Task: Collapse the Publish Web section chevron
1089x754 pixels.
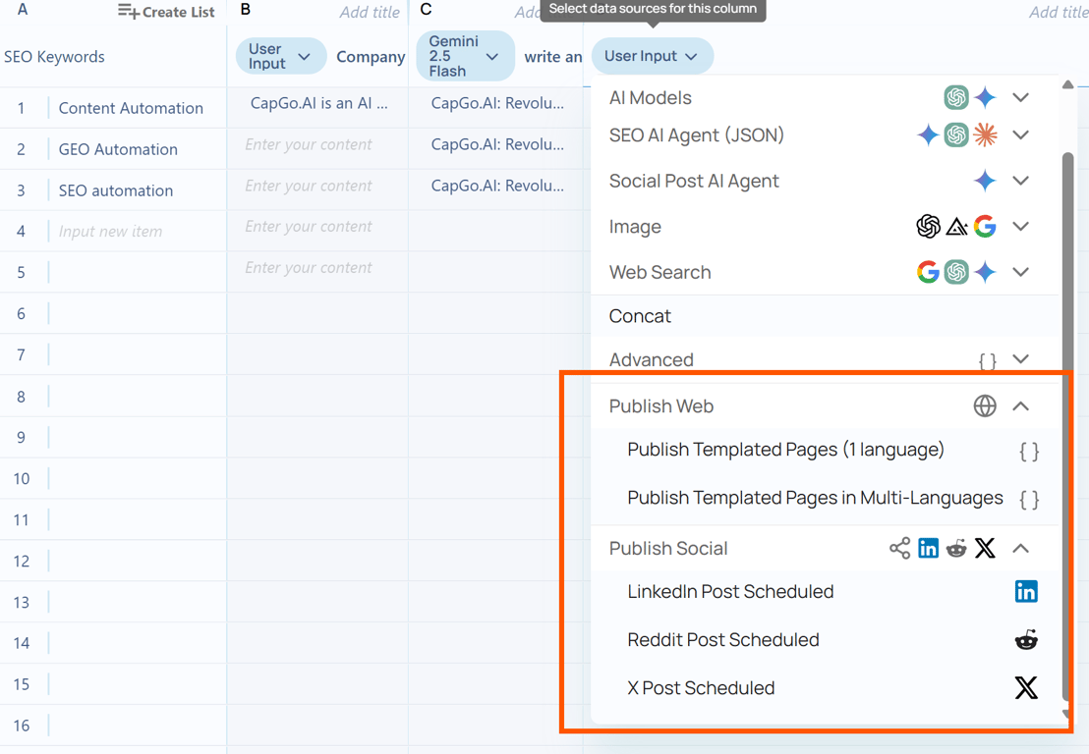Action: click(1020, 405)
